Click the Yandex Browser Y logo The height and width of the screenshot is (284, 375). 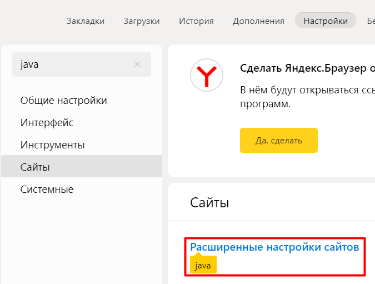click(x=207, y=75)
